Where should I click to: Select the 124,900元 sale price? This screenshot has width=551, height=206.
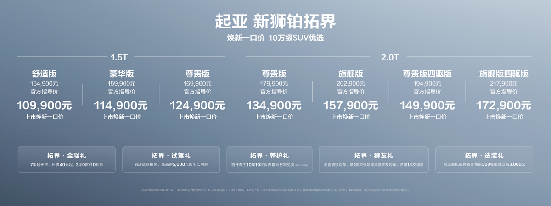(x=197, y=106)
